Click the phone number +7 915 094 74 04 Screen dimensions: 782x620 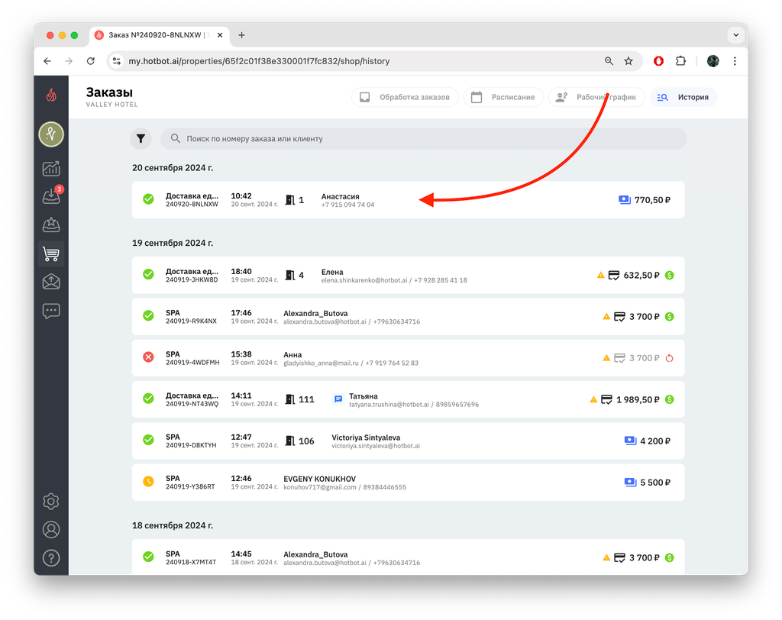click(x=347, y=205)
